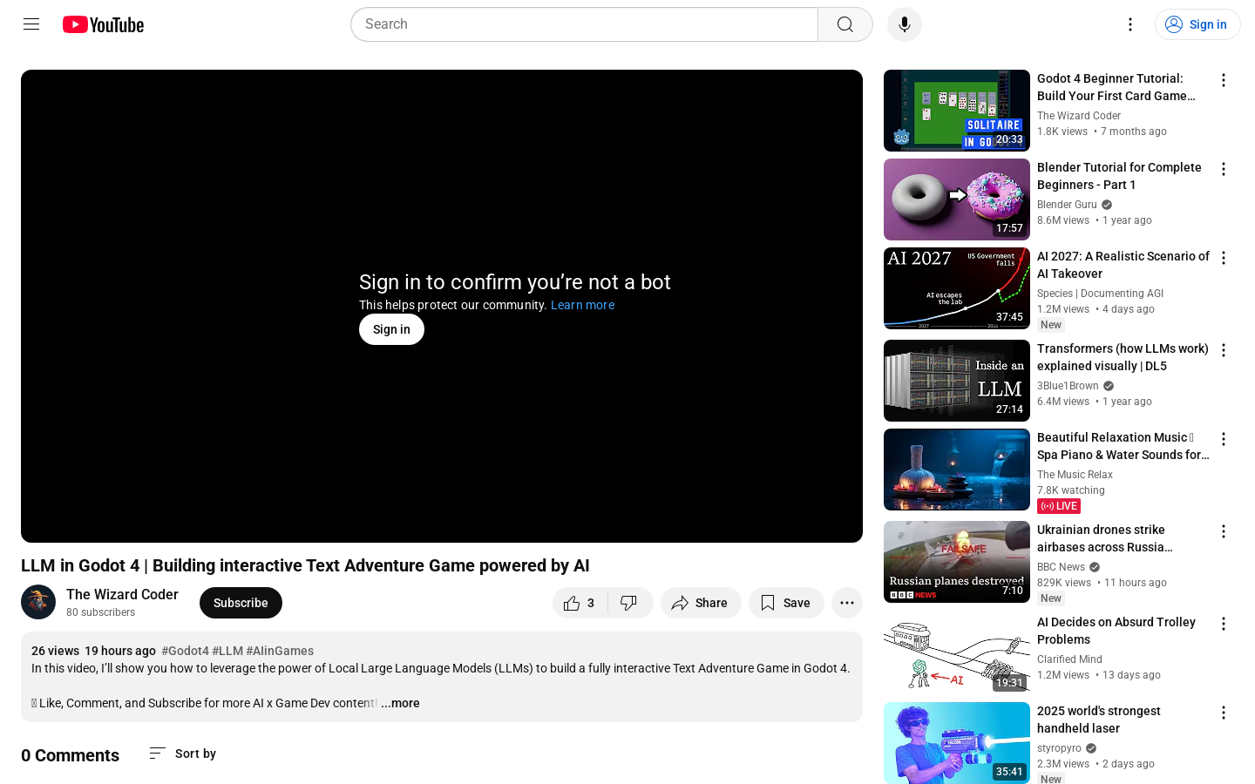Screen dimensions: 1255x784
Task: Open title 'AI Decides on Absurd Trolley Problems'
Action: pyautogui.click(x=1116, y=631)
